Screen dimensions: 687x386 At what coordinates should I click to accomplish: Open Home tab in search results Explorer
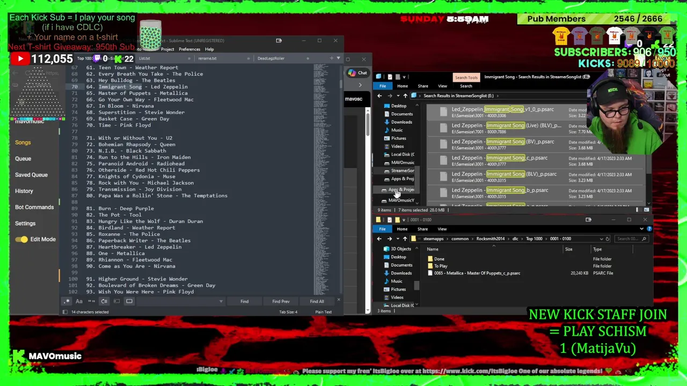point(402,86)
